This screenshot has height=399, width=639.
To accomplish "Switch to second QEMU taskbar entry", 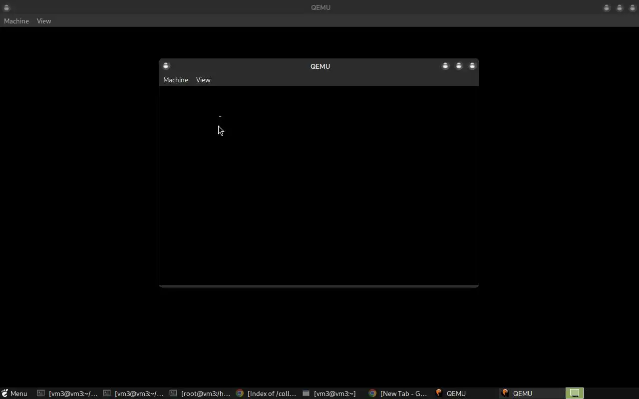I will click(x=532, y=394).
